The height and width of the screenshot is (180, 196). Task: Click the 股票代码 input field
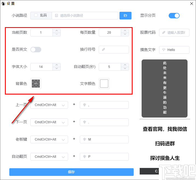[174, 33]
